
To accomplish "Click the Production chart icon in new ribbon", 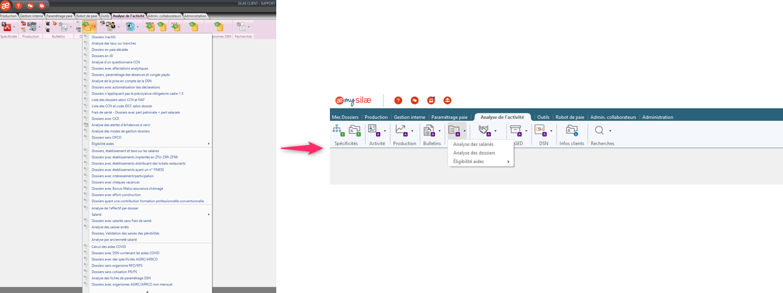I will tap(401, 130).
